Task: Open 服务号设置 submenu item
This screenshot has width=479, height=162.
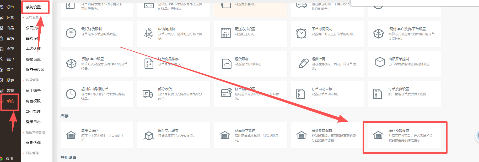Action: point(35,70)
